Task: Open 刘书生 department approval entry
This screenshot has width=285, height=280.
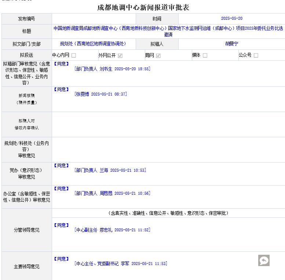Action: [x=112, y=69]
